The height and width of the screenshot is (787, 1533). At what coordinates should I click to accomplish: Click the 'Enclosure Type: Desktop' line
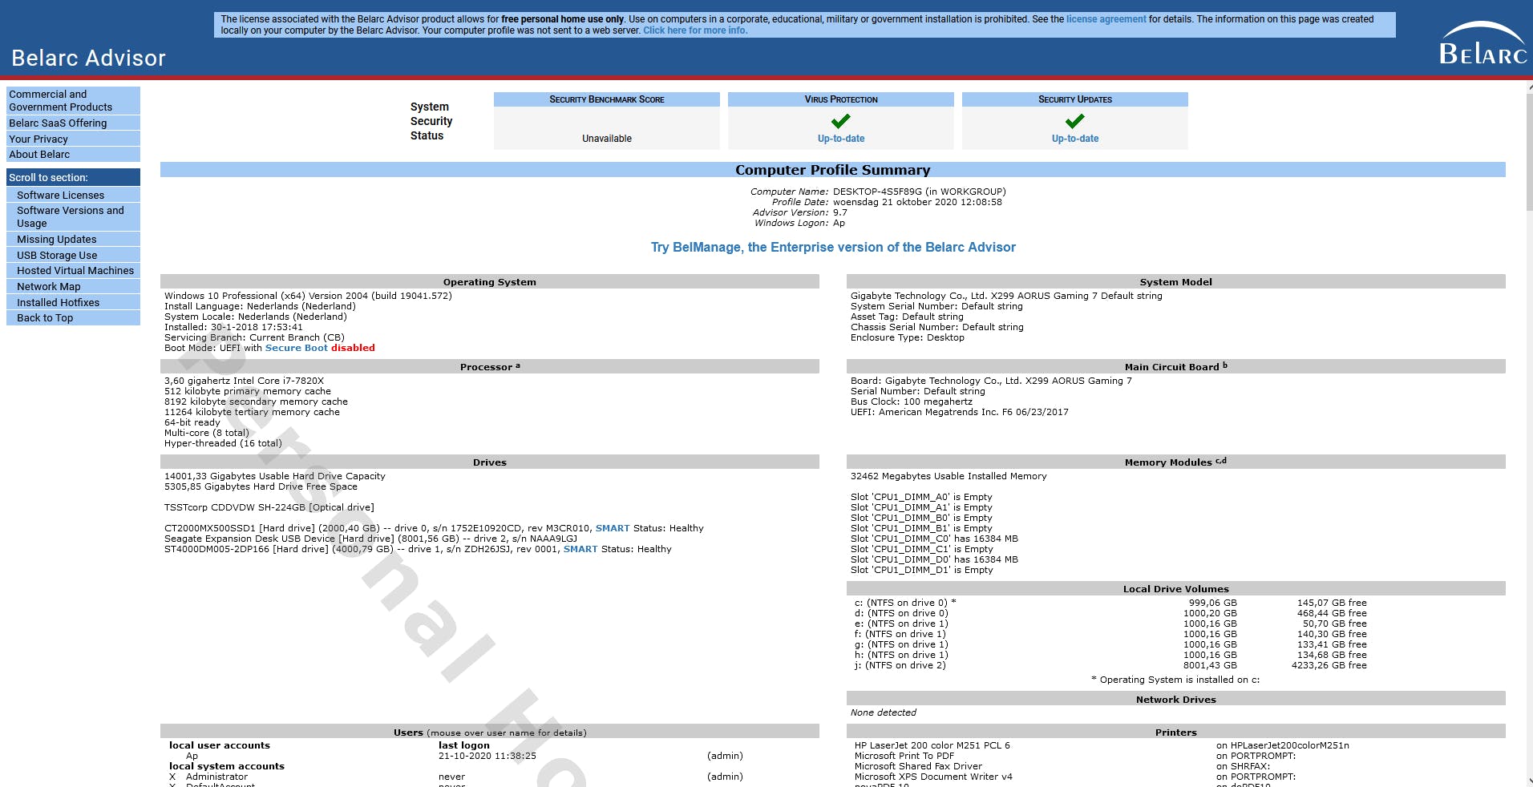(907, 337)
